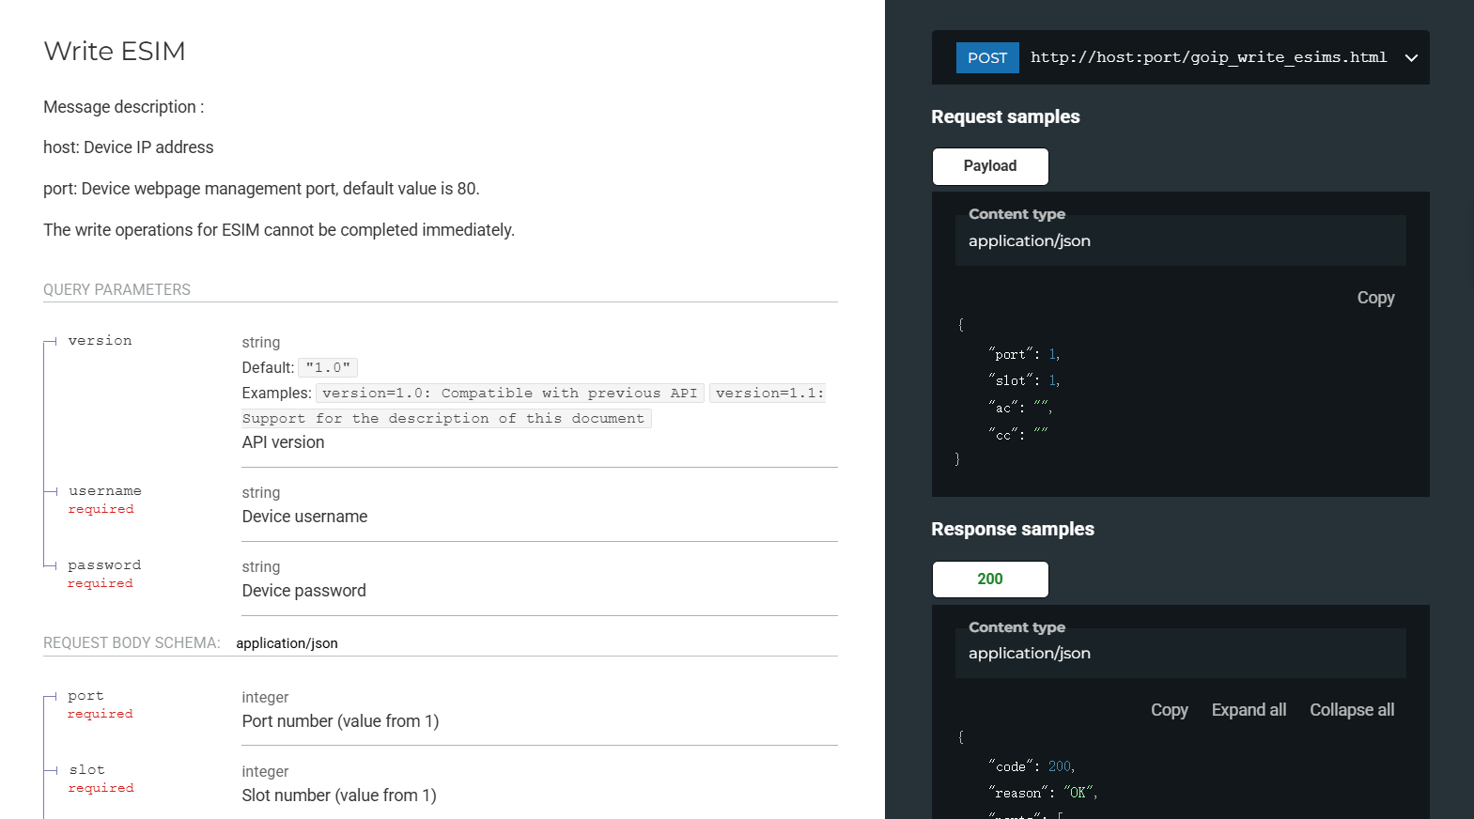The height and width of the screenshot is (819, 1474).
Task: Click the username query parameter name
Action: 104,491
